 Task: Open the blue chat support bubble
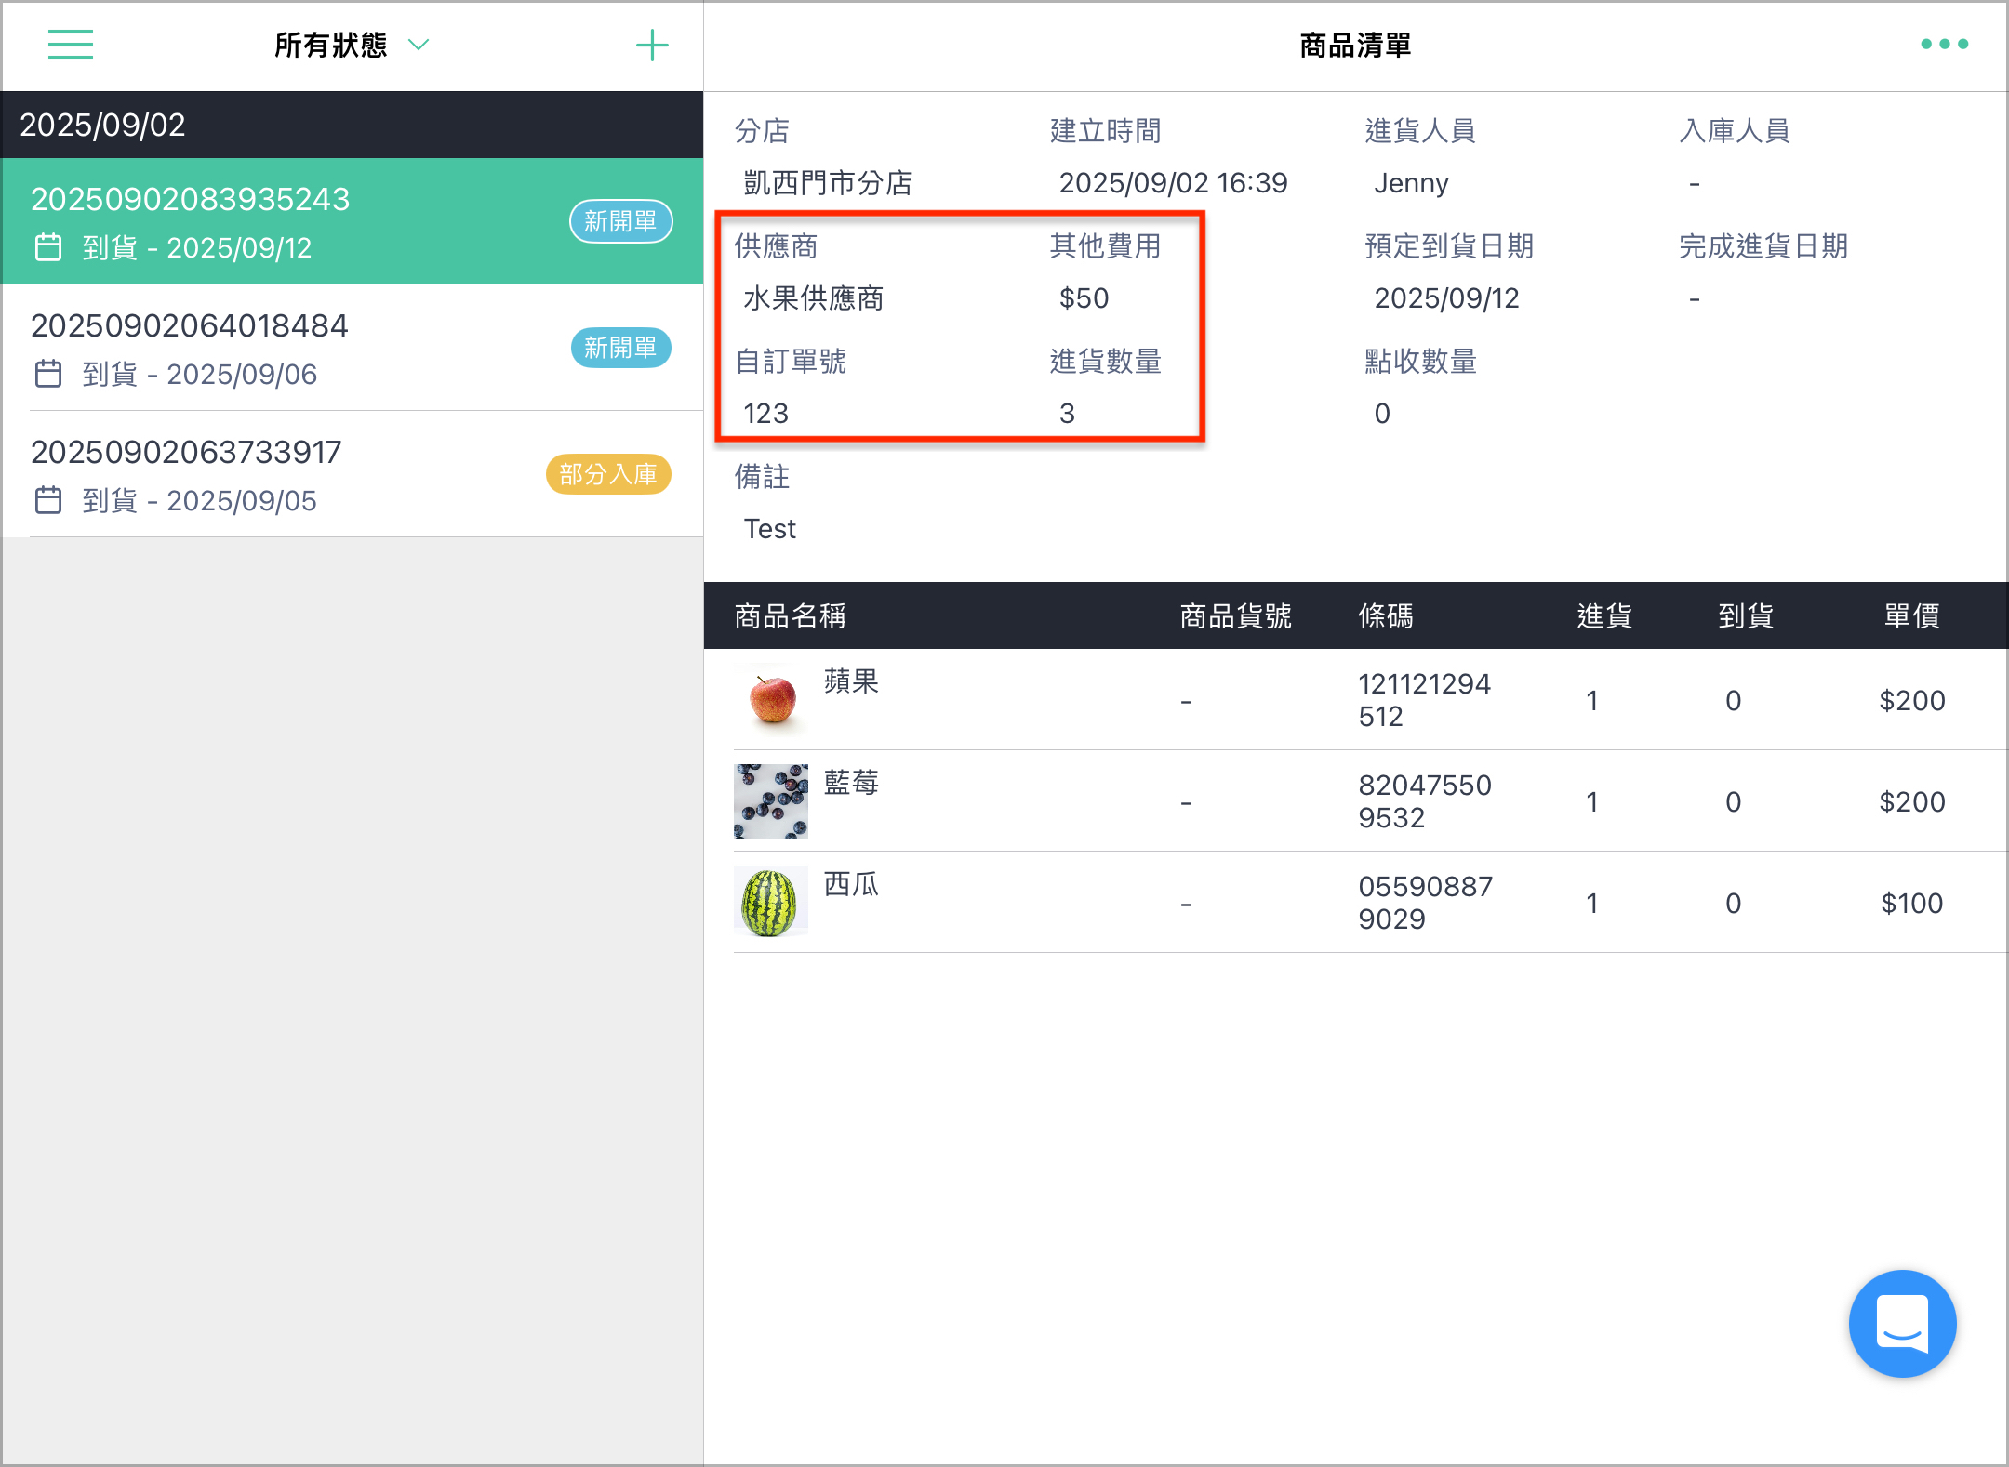[x=1902, y=1322]
